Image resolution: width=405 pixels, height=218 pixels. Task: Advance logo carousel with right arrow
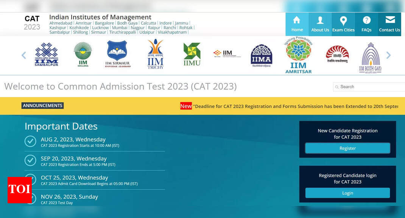coord(388,55)
